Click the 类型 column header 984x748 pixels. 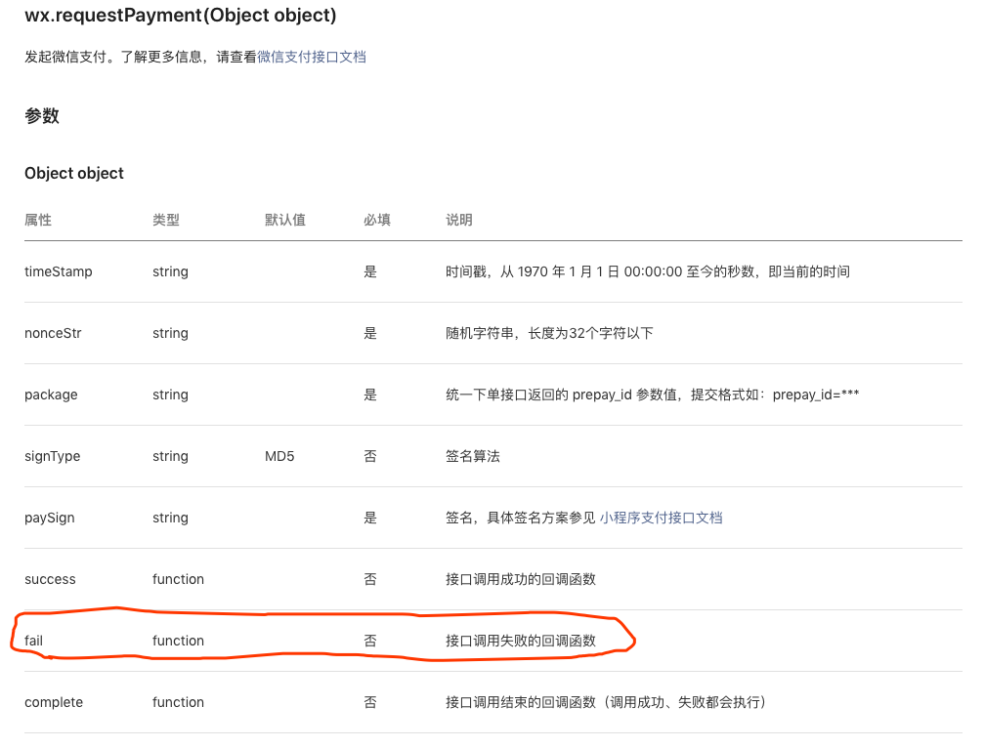coord(166,220)
